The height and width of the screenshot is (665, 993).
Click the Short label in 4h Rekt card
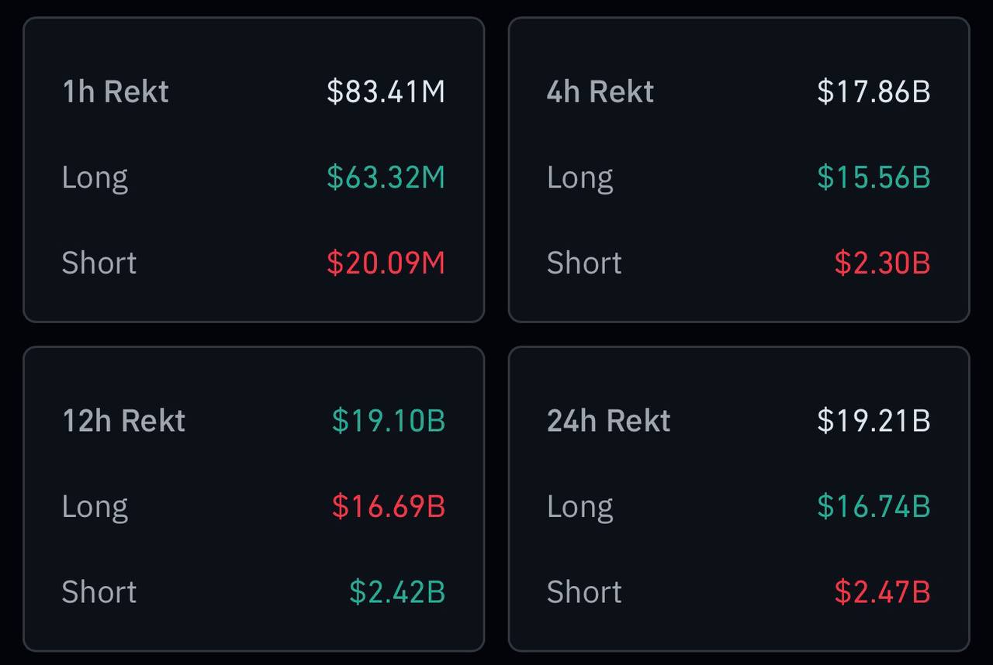click(583, 263)
